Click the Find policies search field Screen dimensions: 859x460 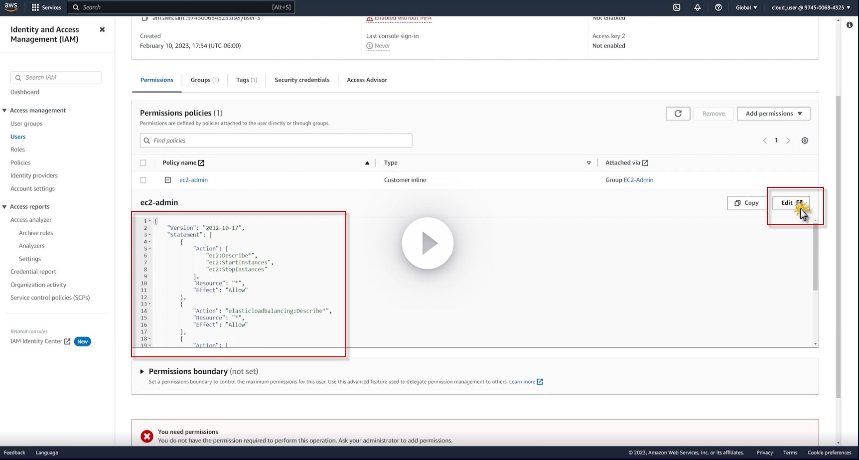pyautogui.click(x=276, y=141)
